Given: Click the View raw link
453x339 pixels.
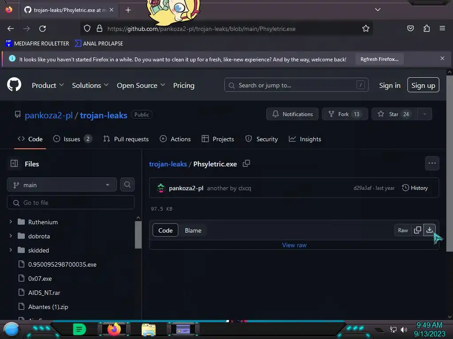Looking at the screenshot, I should point(294,245).
